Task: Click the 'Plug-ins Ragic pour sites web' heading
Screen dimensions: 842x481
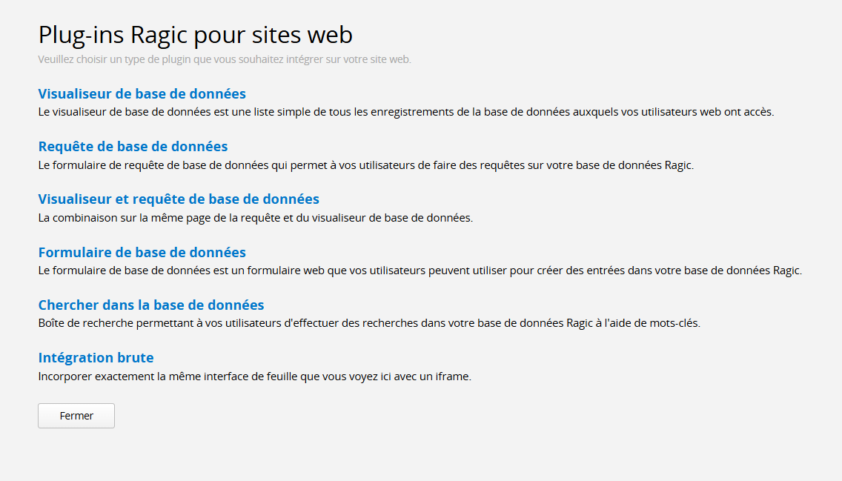Action: (x=196, y=35)
